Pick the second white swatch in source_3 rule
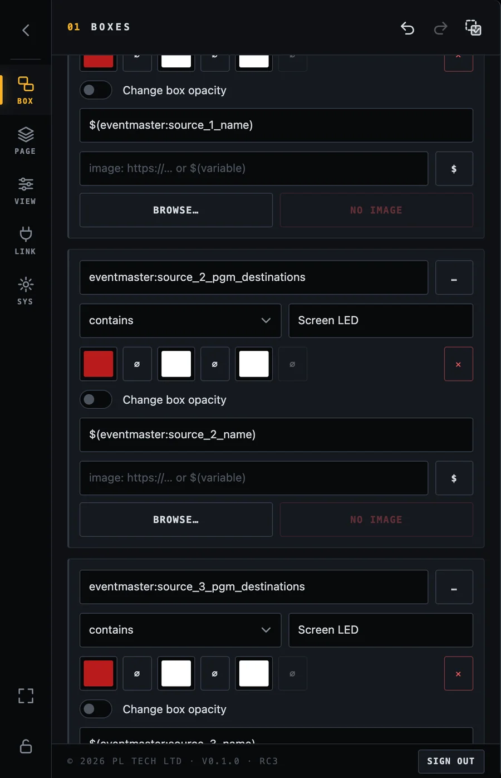Screen dimensions: 501x778 254,673
